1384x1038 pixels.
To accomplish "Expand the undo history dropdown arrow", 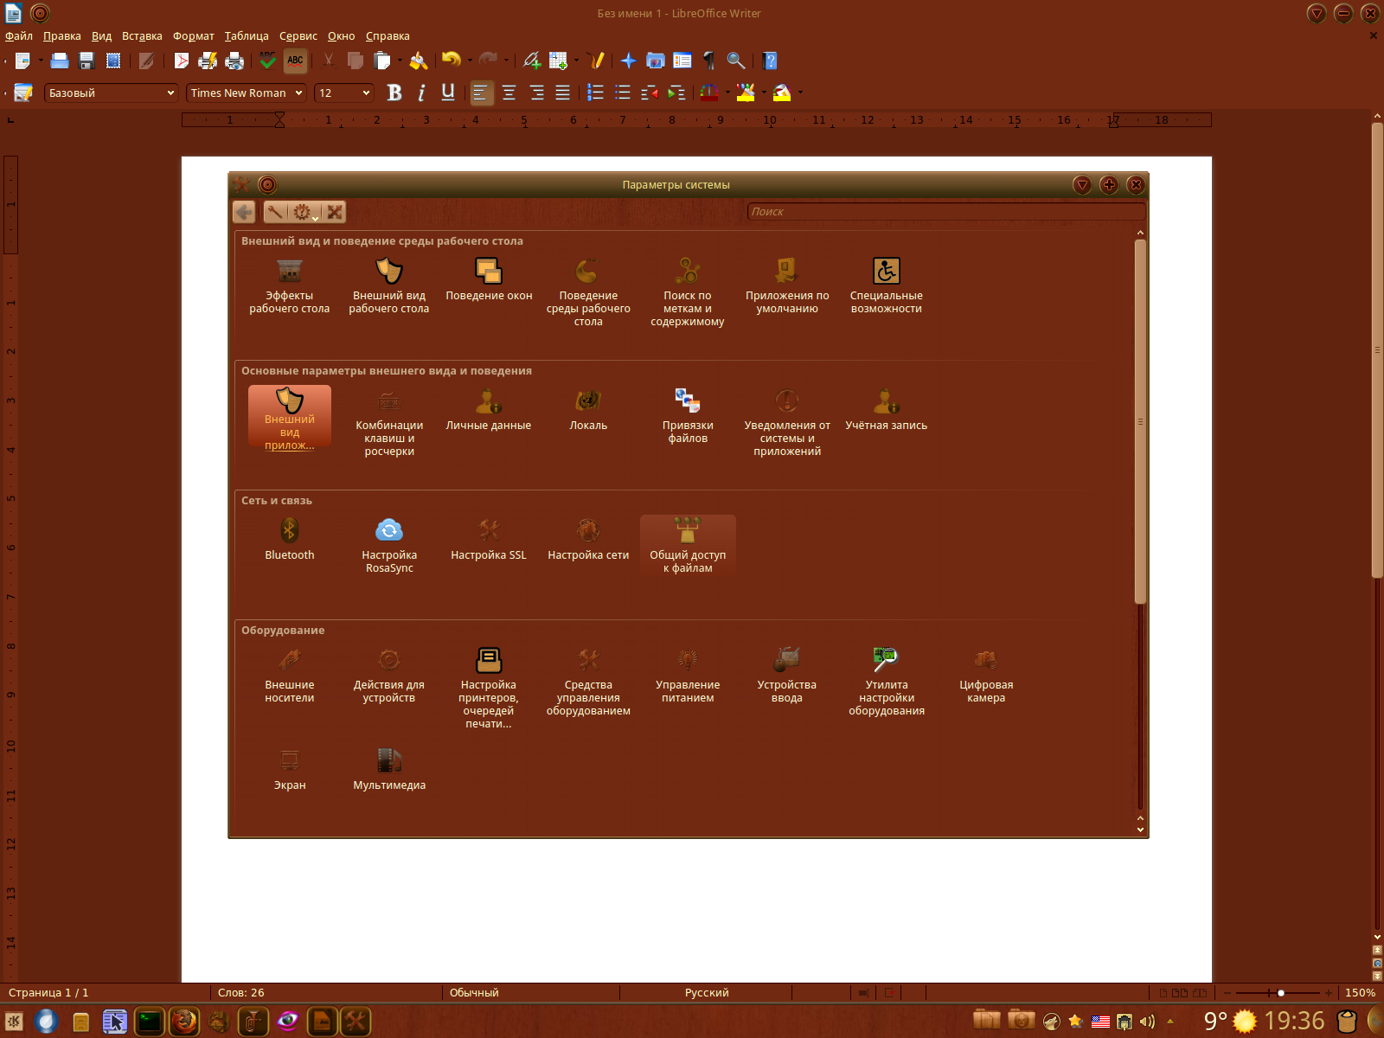I will pos(470,61).
